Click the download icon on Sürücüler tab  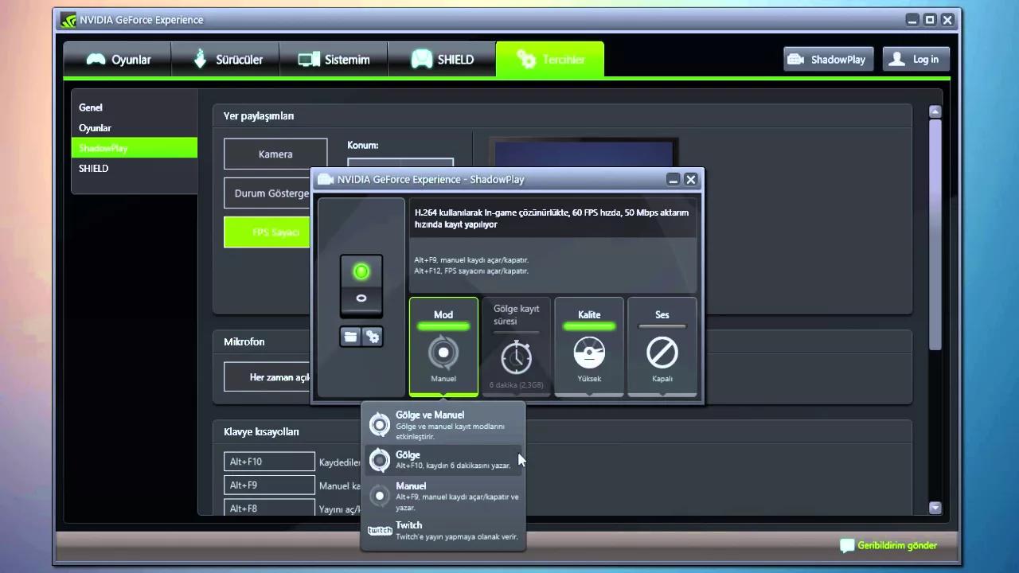pyautogui.click(x=201, y=59)
